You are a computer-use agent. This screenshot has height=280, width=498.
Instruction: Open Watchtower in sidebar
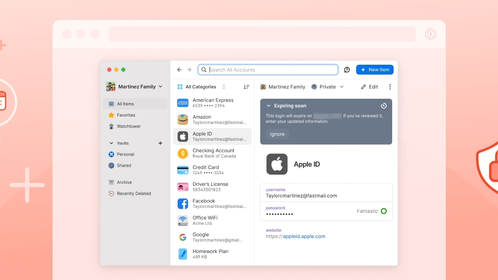(x=135, y=126)
